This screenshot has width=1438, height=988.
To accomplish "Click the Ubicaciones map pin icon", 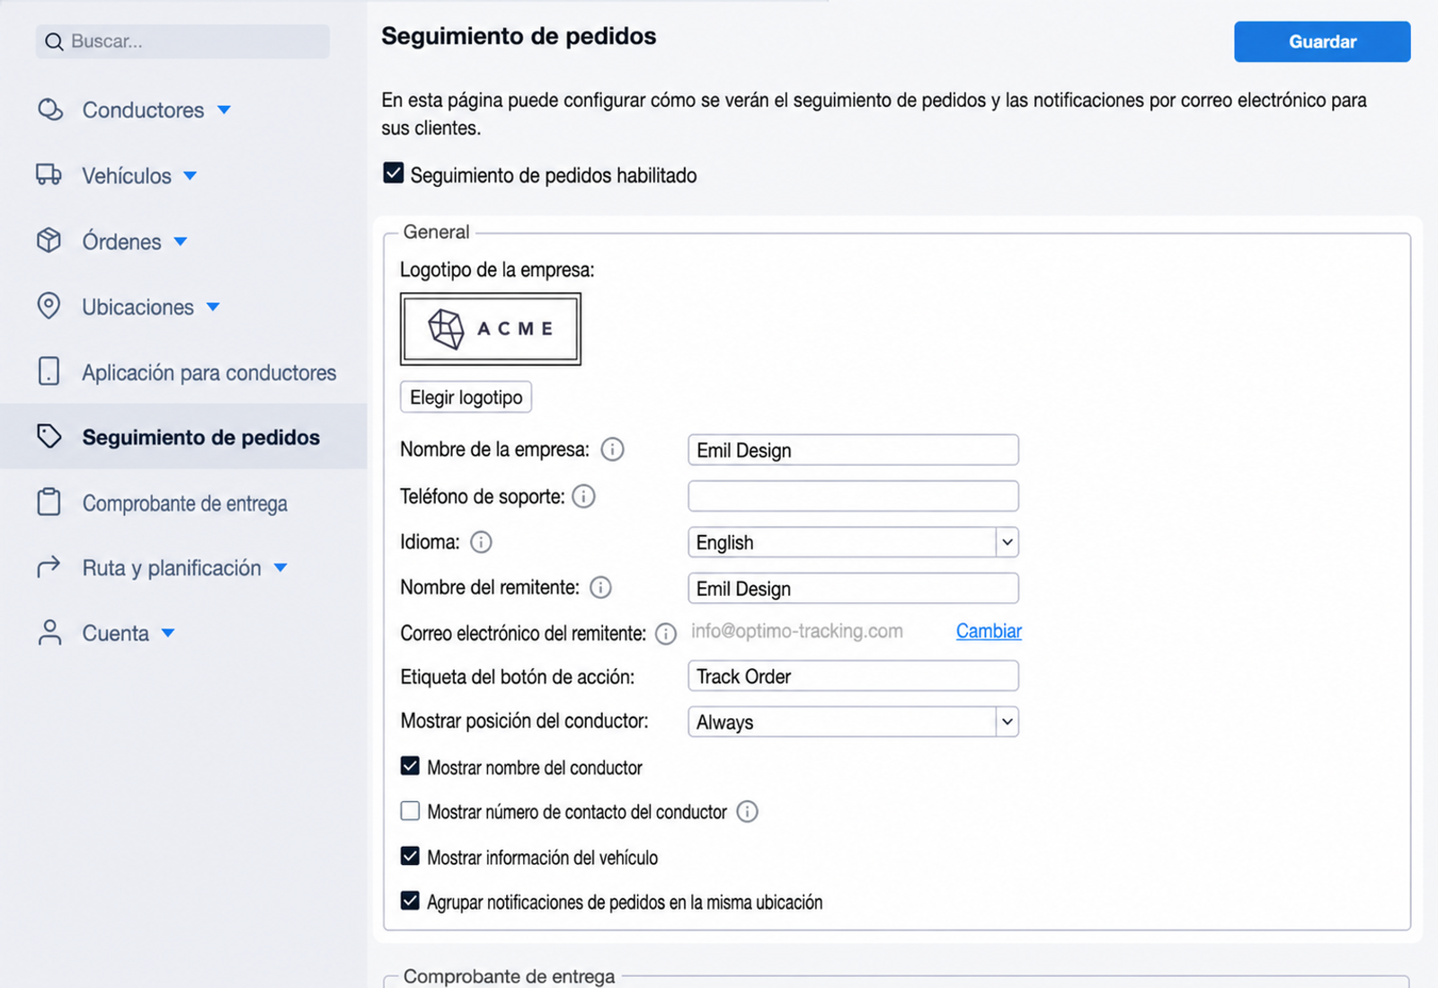I will coord(49,306).
